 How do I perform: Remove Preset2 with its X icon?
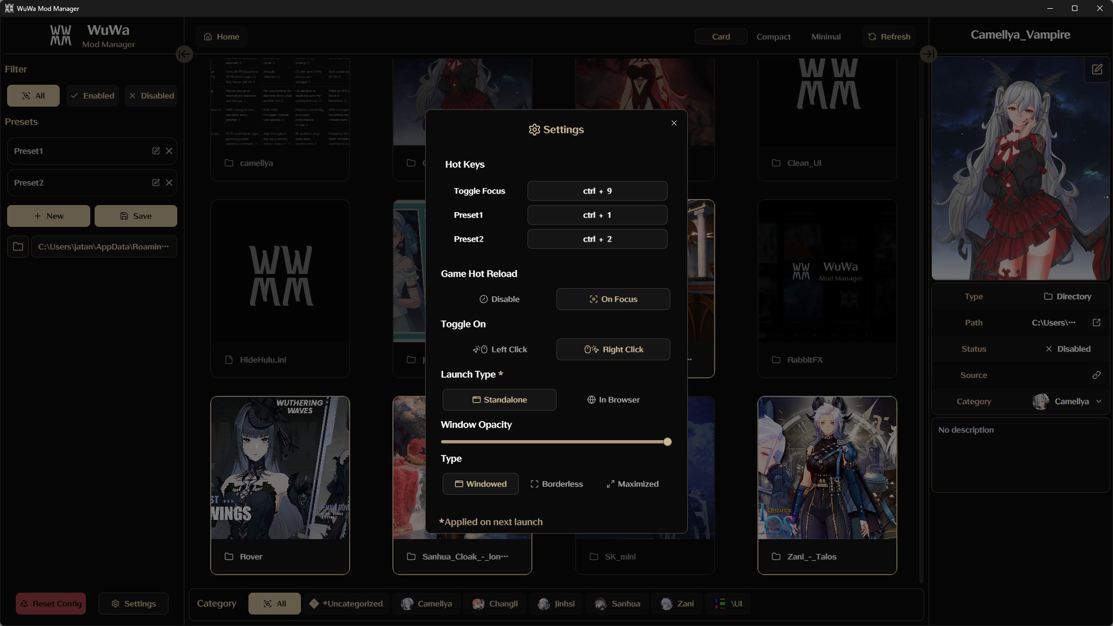click(x=169, y=183)
